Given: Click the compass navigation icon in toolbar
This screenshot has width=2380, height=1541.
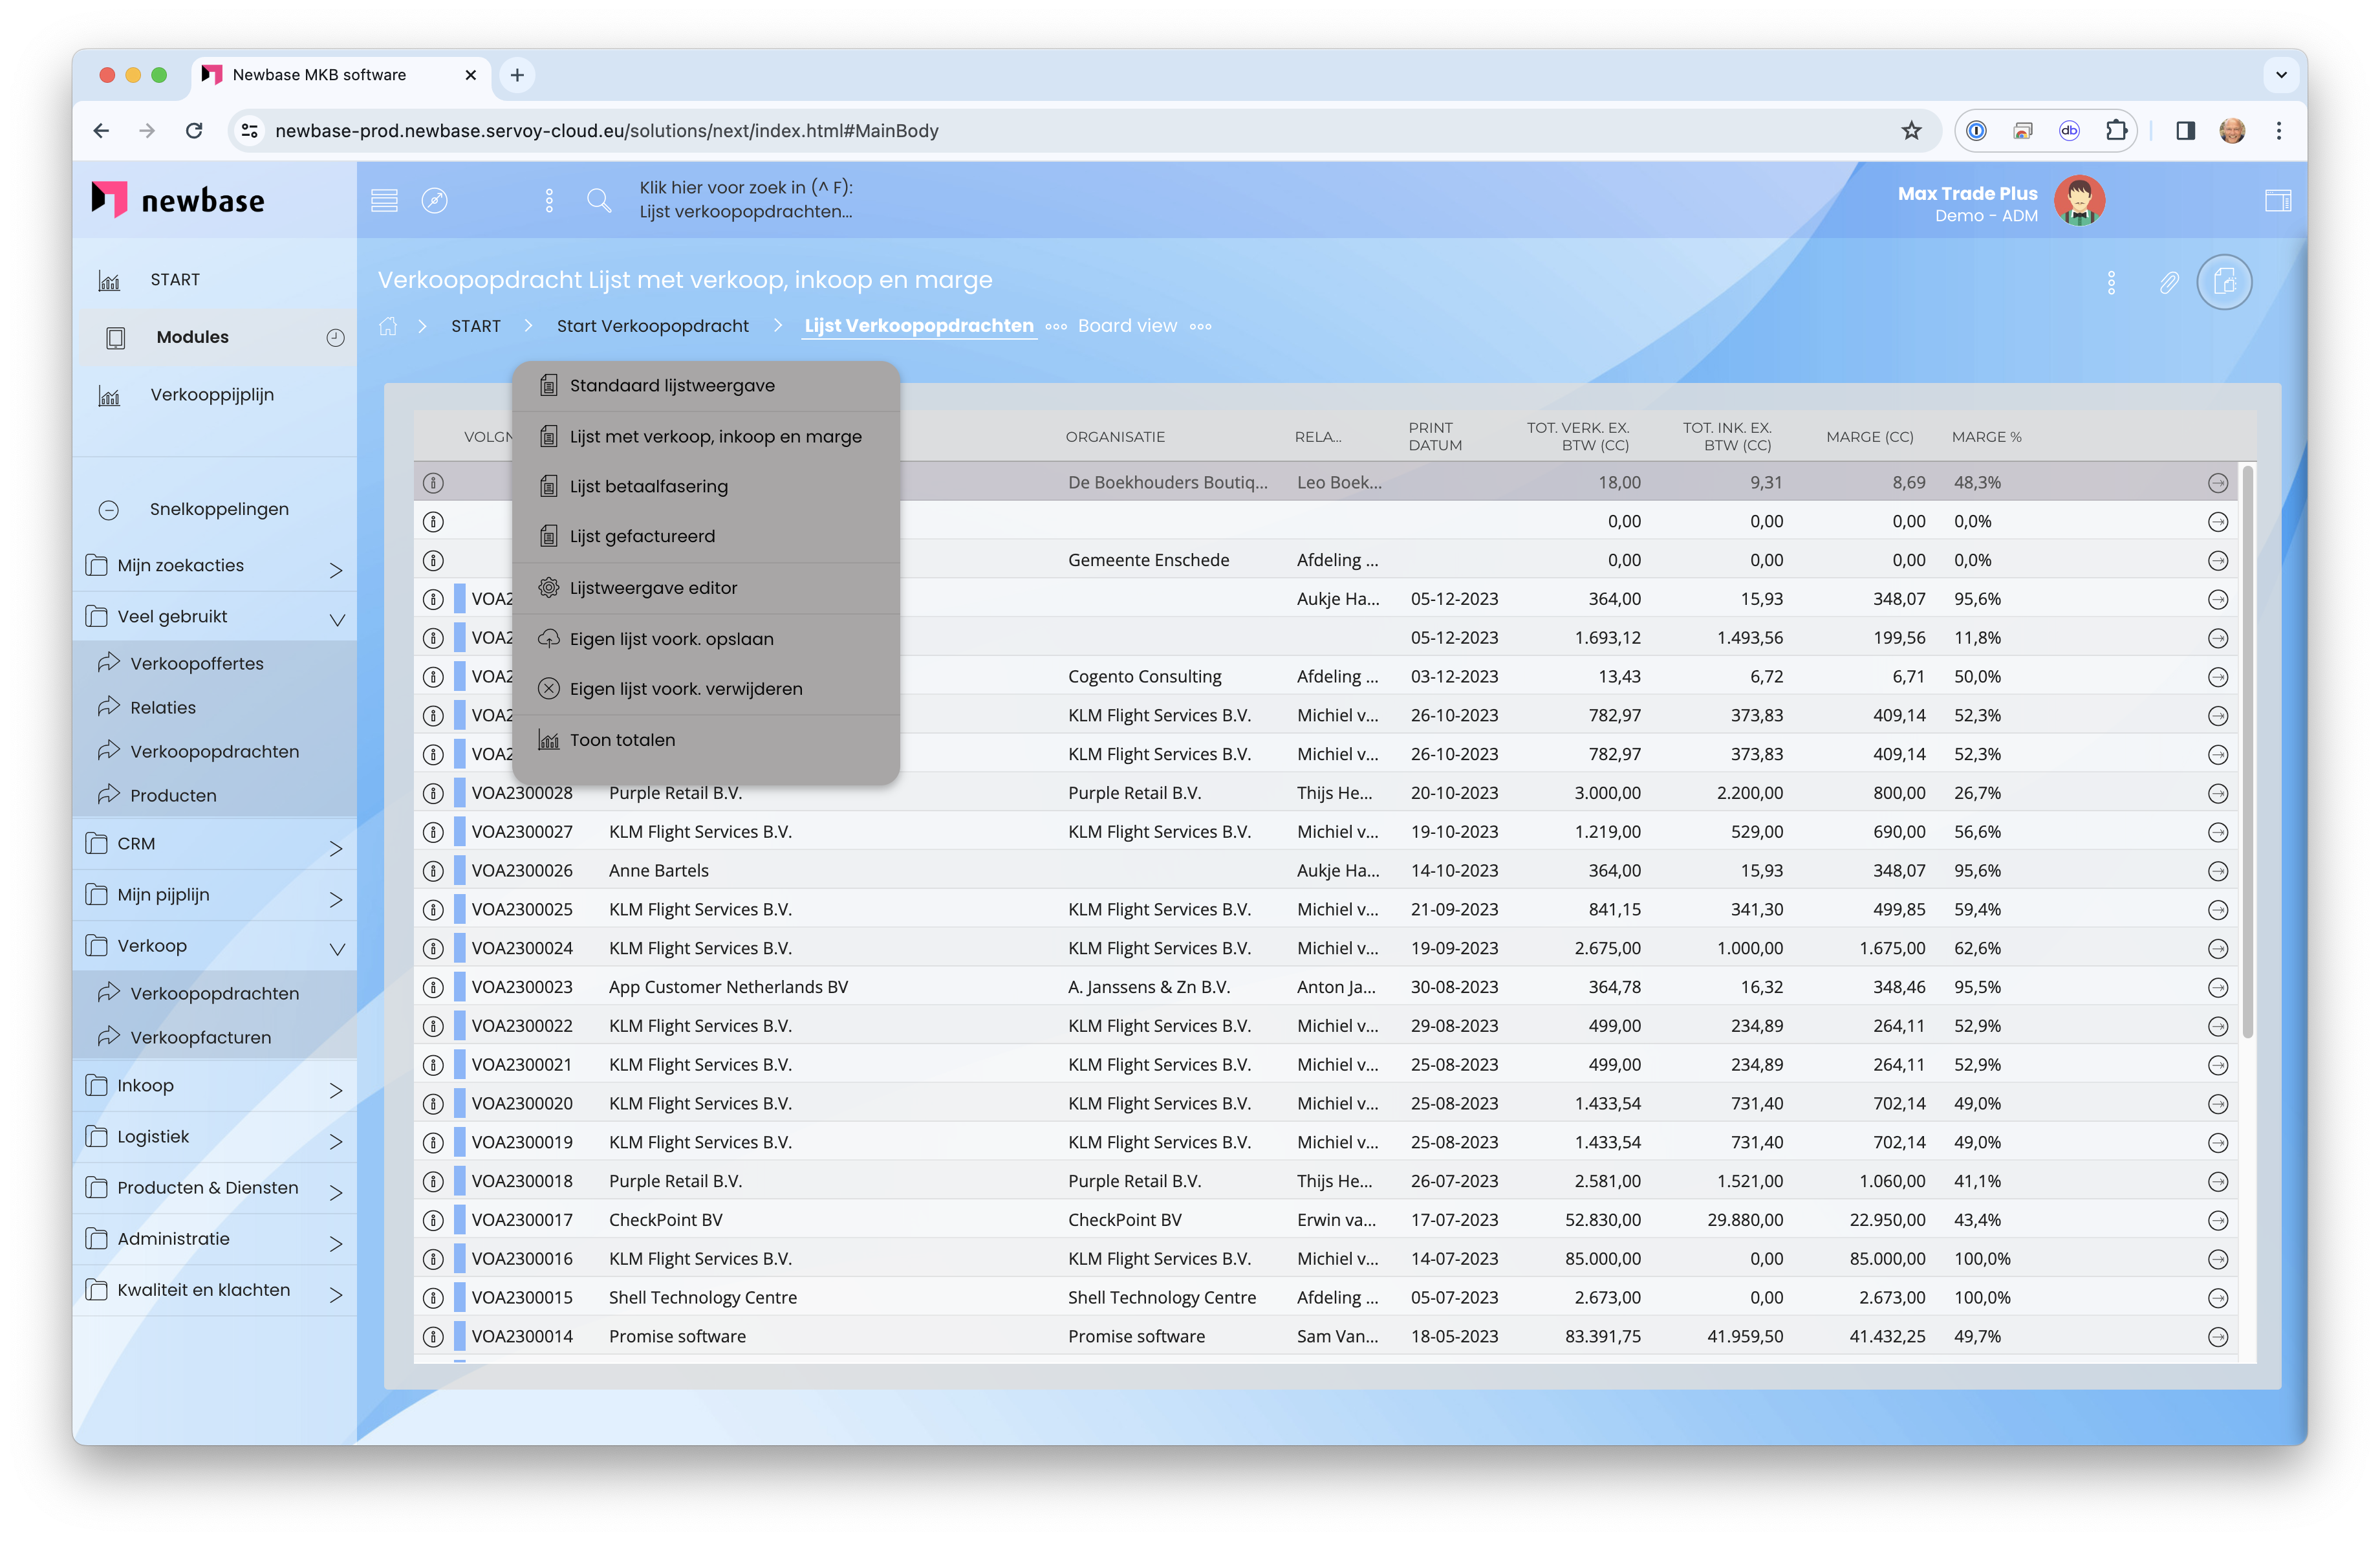Looking at the screenshot, I should (x=434, y=201).
